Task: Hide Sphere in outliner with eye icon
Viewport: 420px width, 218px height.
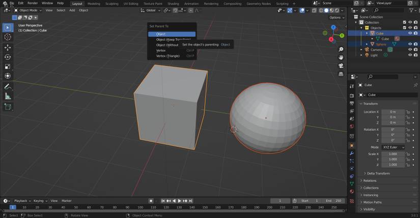Action: 410,44
